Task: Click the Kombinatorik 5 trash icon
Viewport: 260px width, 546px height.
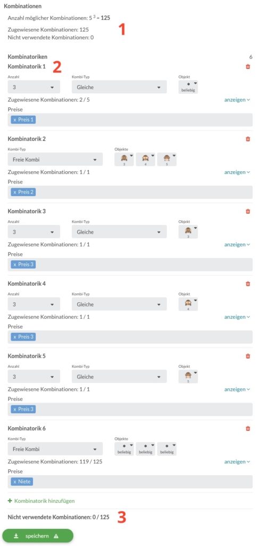Action: coord(247,356)
